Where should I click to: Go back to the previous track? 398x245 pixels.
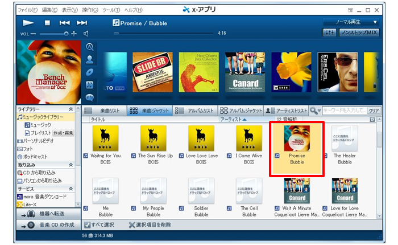pos(65,23)
